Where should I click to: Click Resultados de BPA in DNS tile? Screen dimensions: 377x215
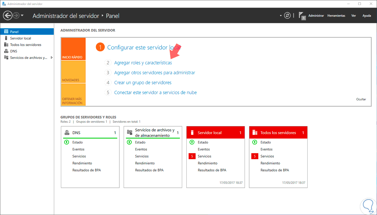pyautogui.click(x=86, y=170)
